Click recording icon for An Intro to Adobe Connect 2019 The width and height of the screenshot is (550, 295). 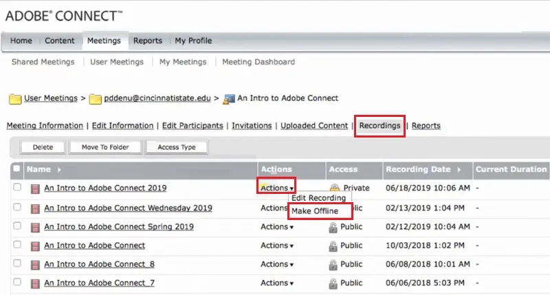[35, 189]
